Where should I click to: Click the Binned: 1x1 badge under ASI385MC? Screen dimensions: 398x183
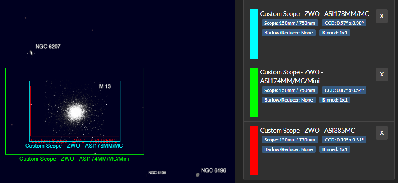click(335, 149)
